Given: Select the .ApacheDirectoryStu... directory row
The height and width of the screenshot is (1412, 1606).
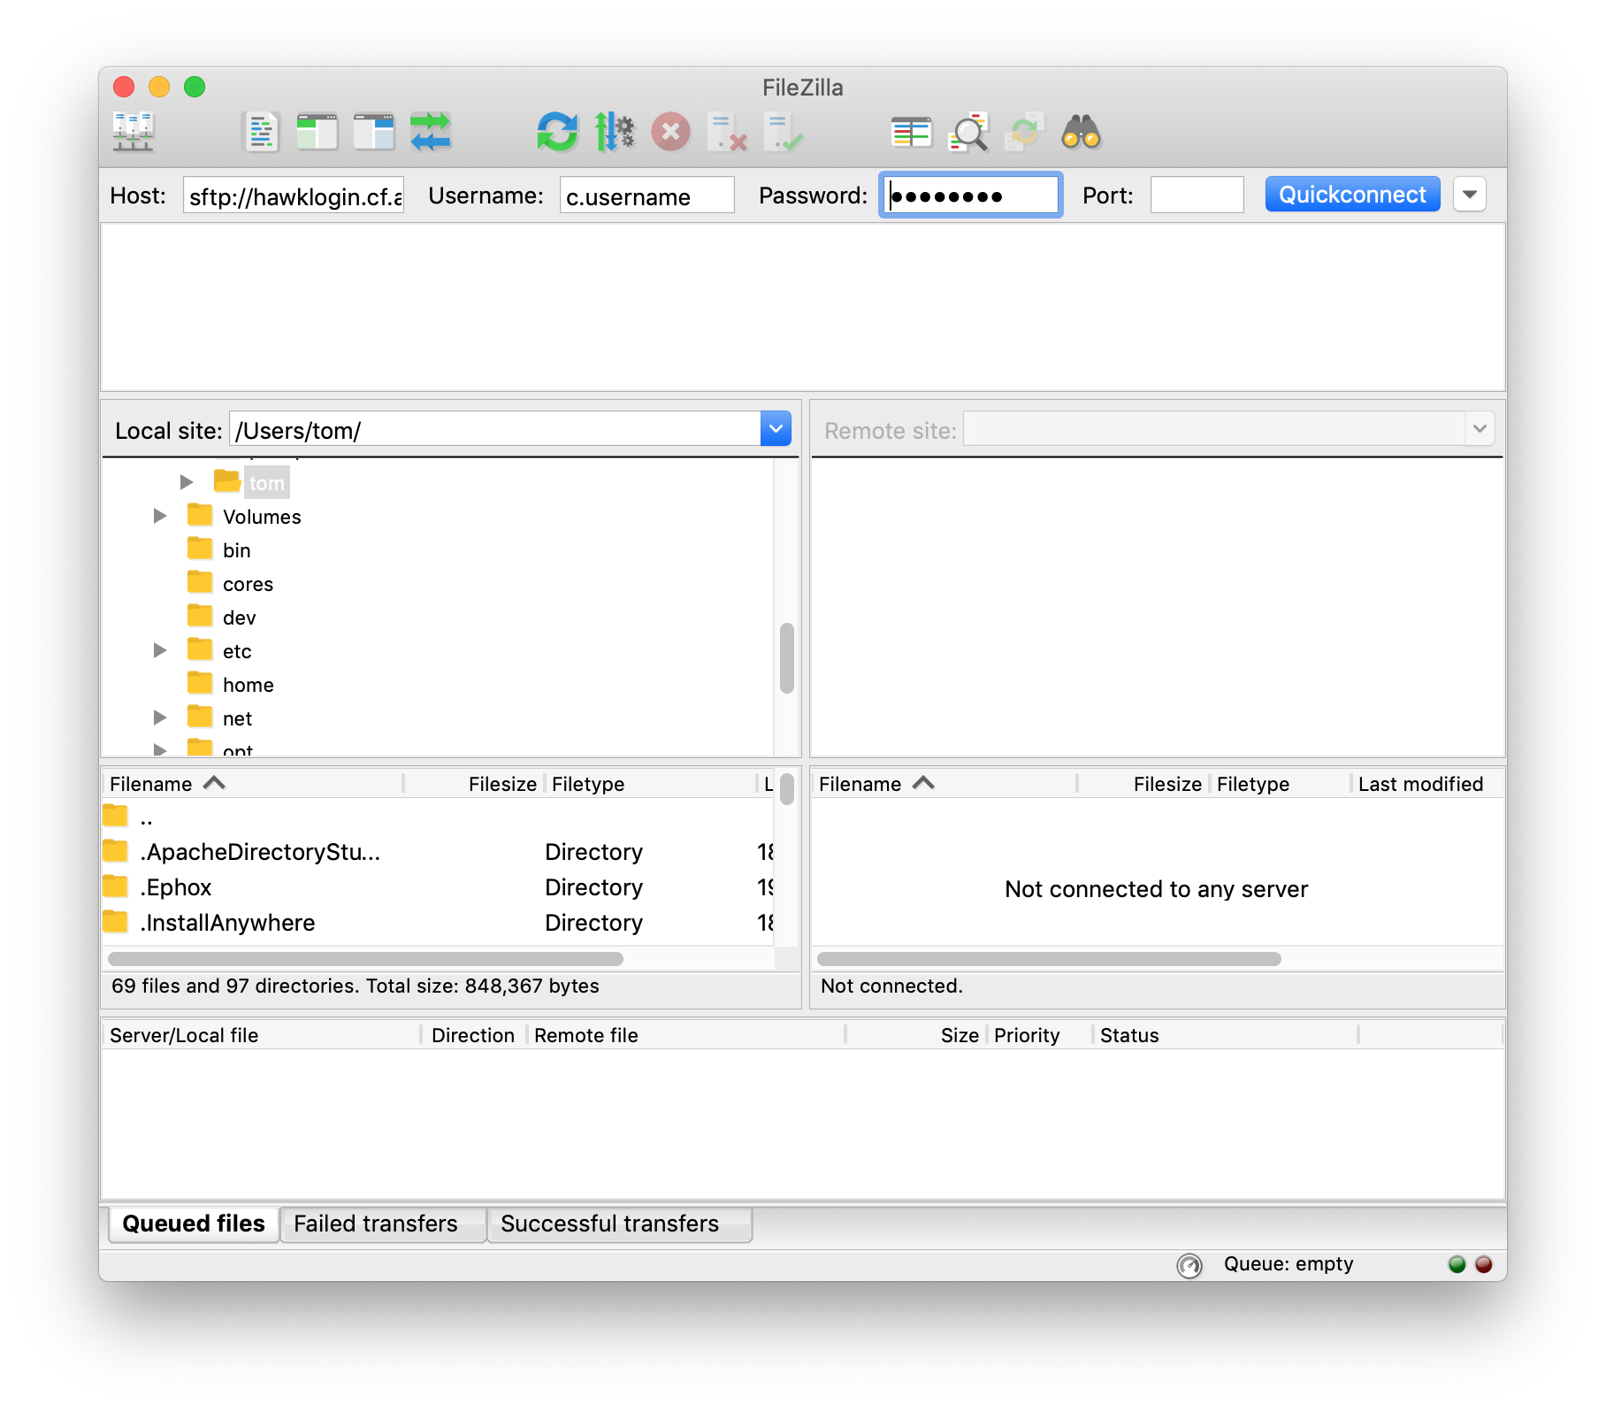Looking at the screenshot, I should pyautogui.click(x=438, y=852).
